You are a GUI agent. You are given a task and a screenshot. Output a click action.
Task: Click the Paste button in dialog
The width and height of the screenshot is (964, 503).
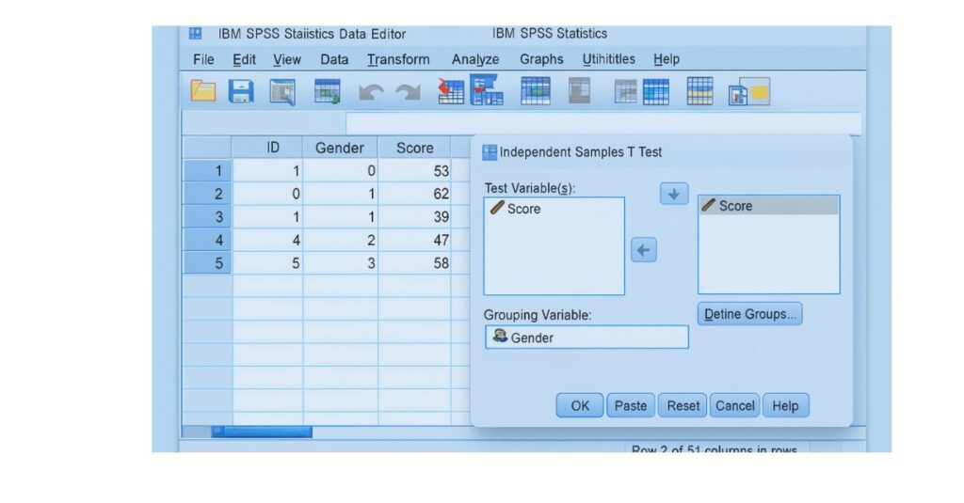tap(631, 406)
